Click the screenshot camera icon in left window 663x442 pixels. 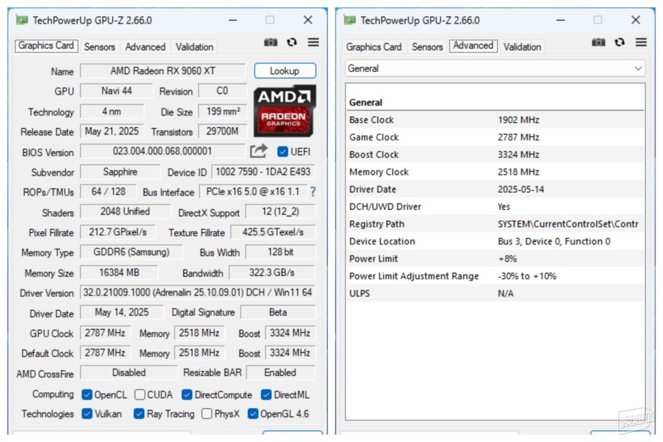tap(271, 42)
